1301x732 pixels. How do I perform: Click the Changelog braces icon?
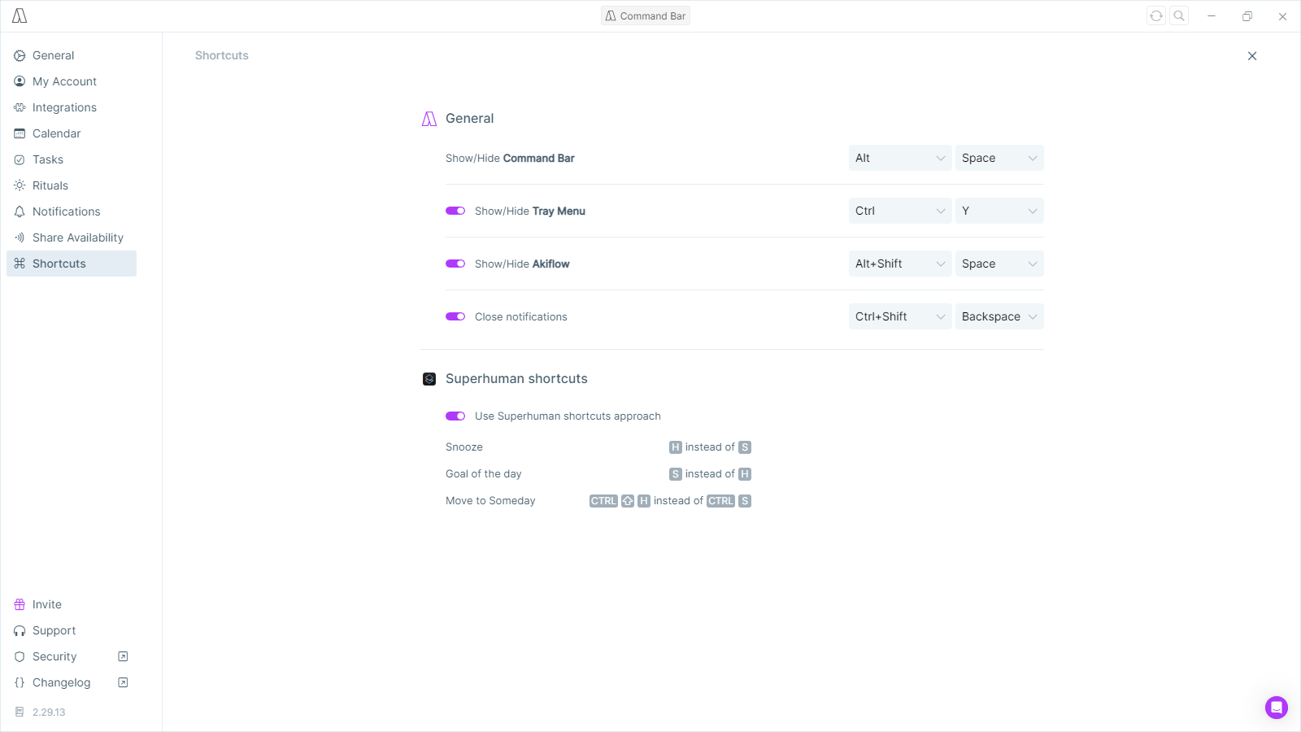tap(20, 682)
